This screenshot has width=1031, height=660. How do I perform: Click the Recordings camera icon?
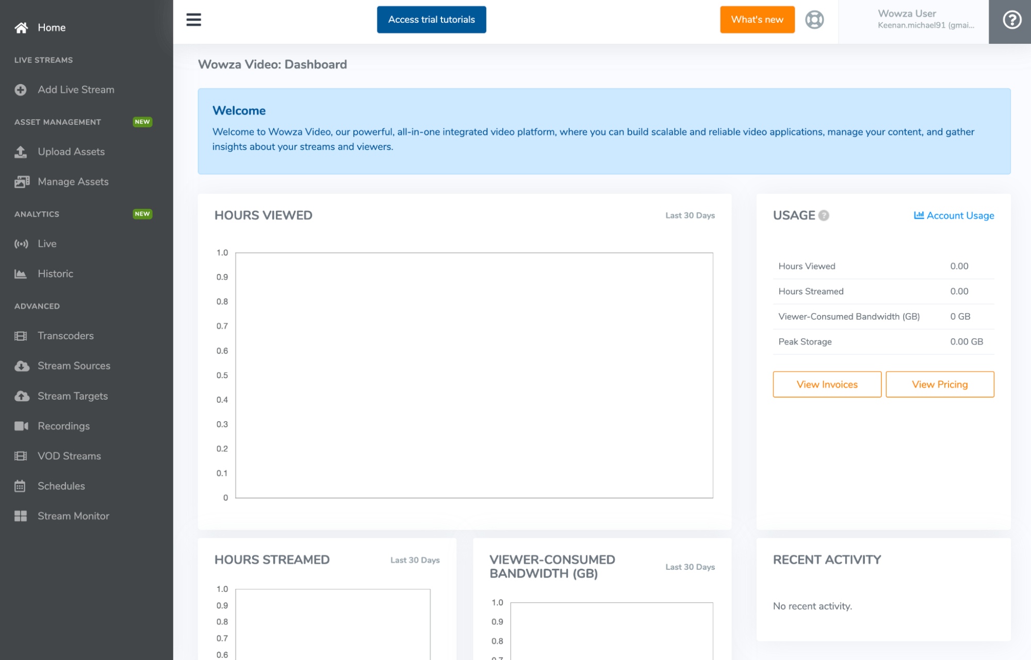click(x=21, y=426)
